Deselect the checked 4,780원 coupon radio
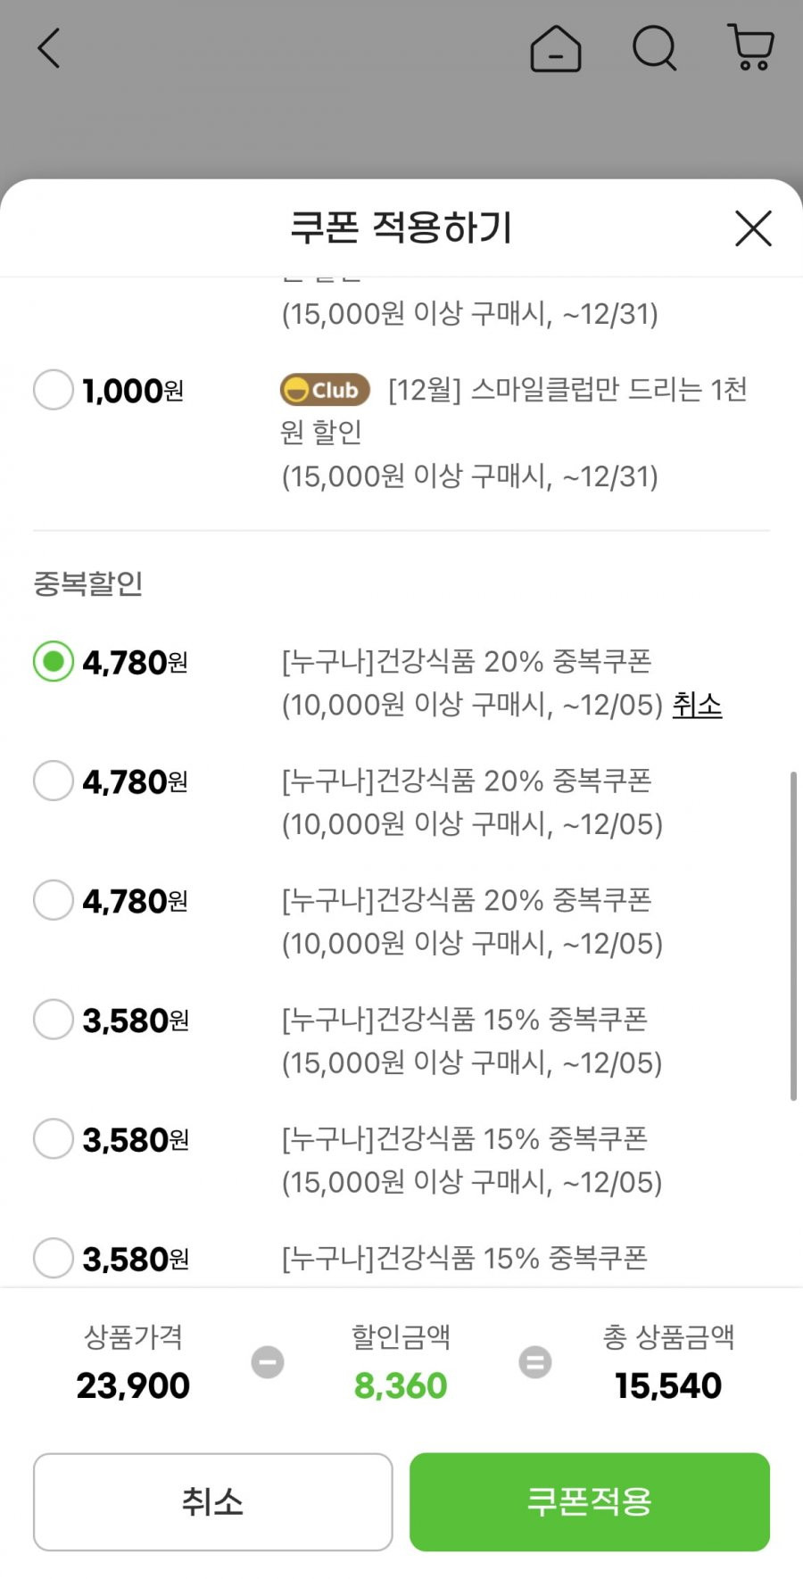Image resolution: width=803 pixels, height=1579 pixels. click(53, 662)
